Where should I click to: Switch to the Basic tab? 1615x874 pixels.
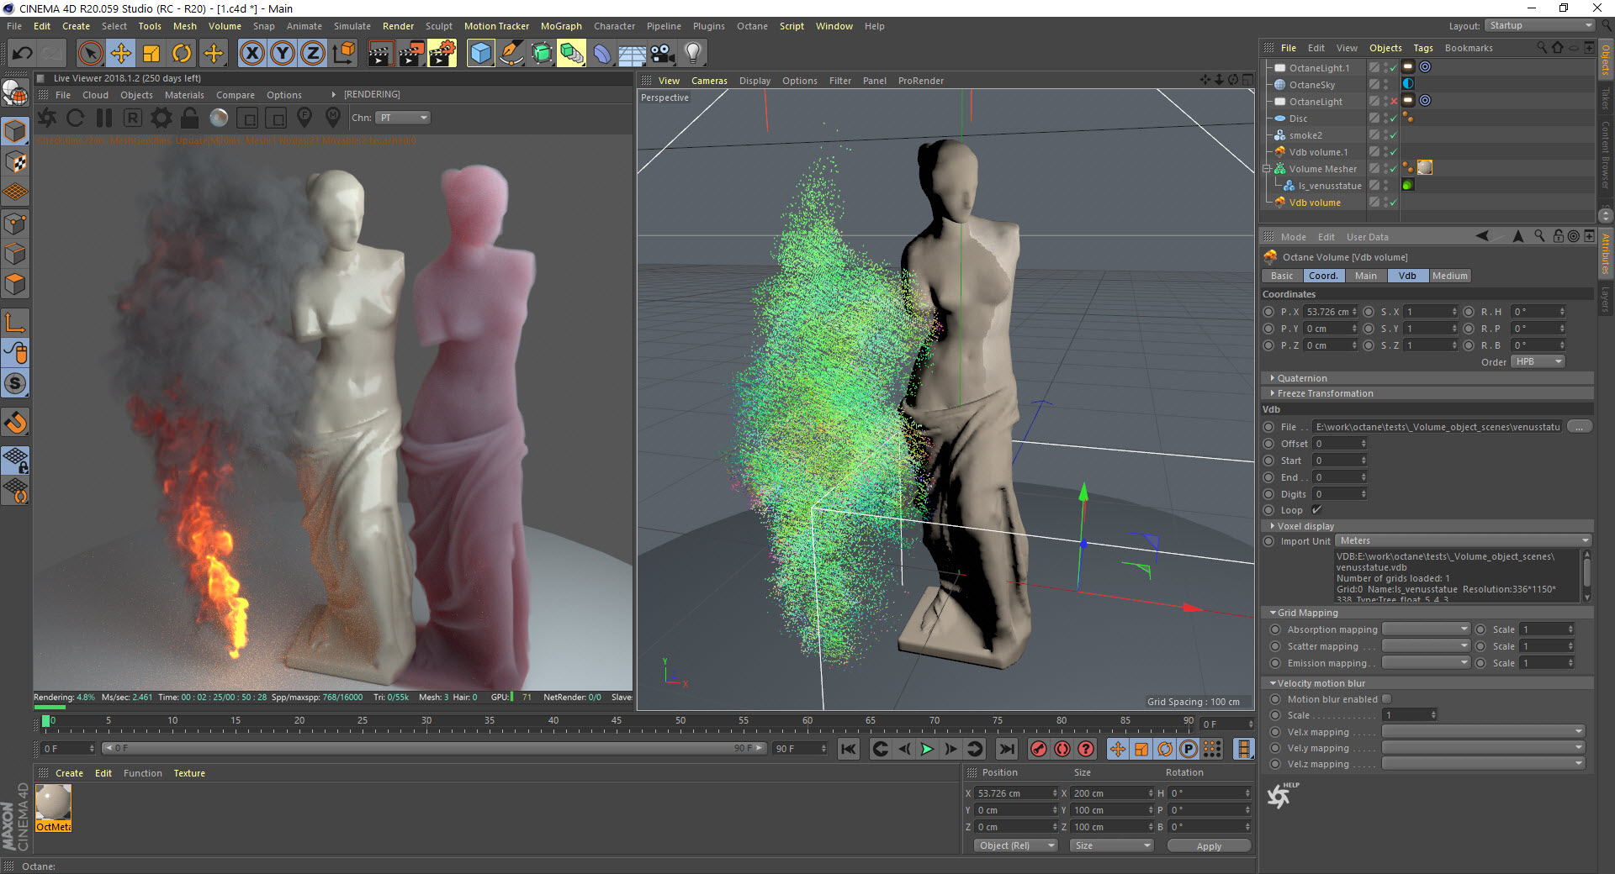[1282, 276]
